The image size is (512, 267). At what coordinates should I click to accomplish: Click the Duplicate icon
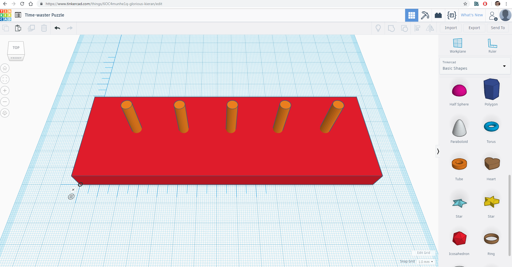(x=31, y=28)
